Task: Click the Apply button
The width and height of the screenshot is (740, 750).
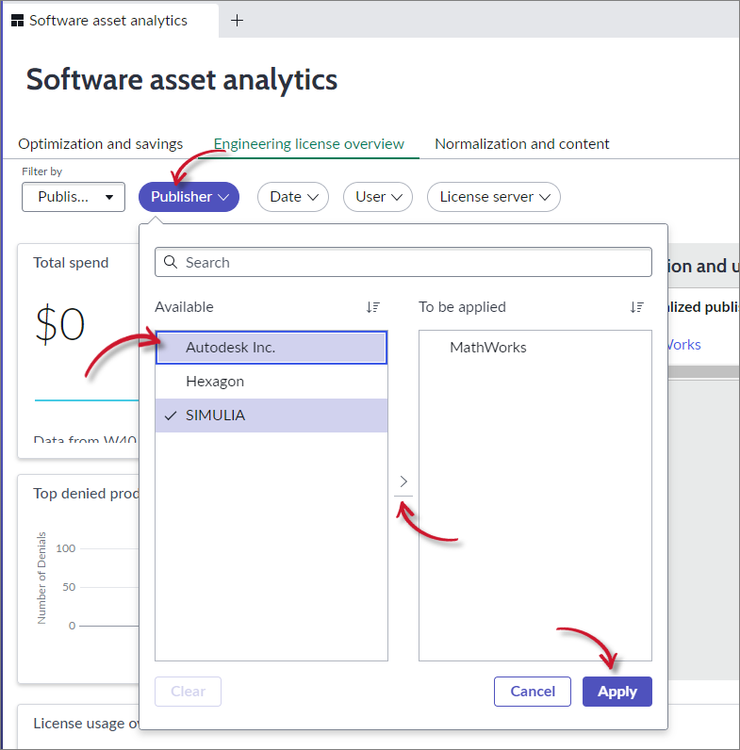Action: click(617, 692)
